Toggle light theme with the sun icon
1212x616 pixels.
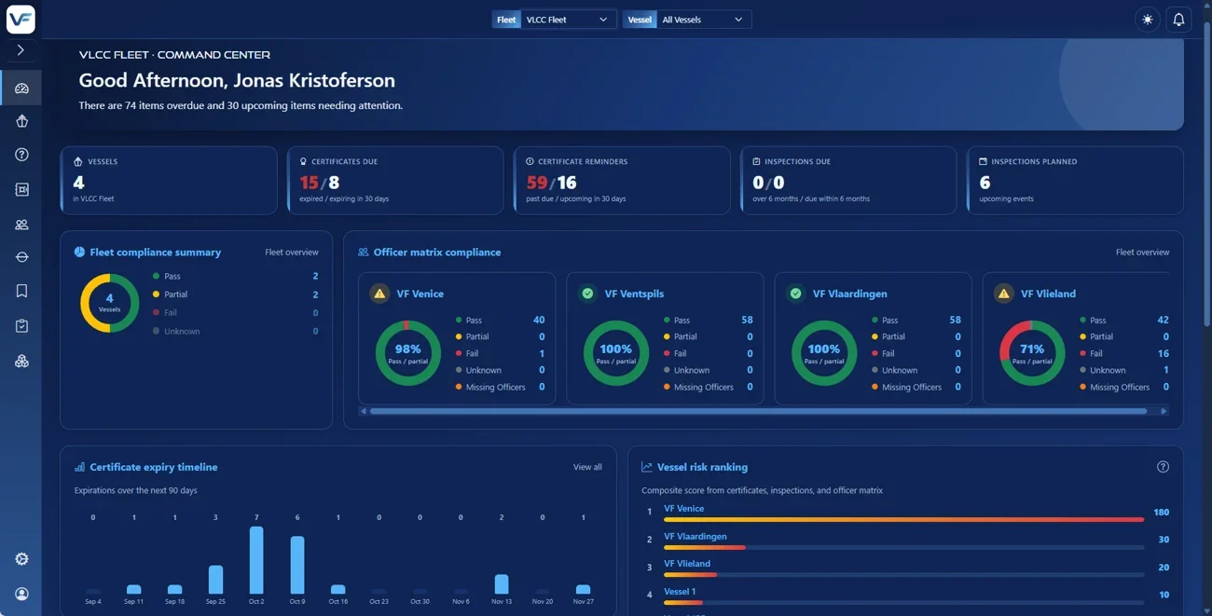coord(1148,20)
